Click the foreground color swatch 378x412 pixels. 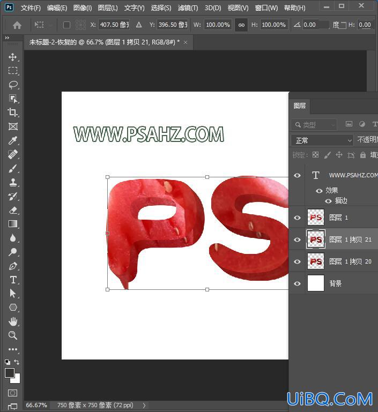9,372
